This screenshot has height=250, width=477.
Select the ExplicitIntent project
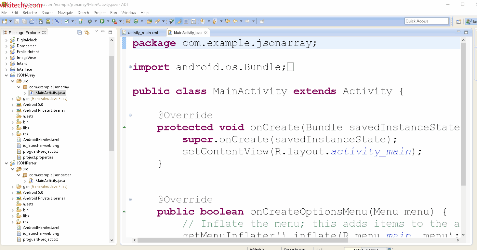pos(28,52)
